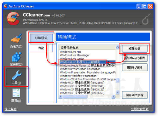This screenshot has width=158, height=116.
Task: Select Windows XP 安全性更新 KB923689 entry
Action: pyautogui.click(x=82, y=86)
